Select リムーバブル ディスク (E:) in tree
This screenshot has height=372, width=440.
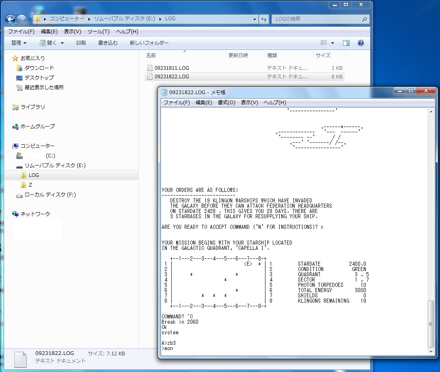(55, 165)
